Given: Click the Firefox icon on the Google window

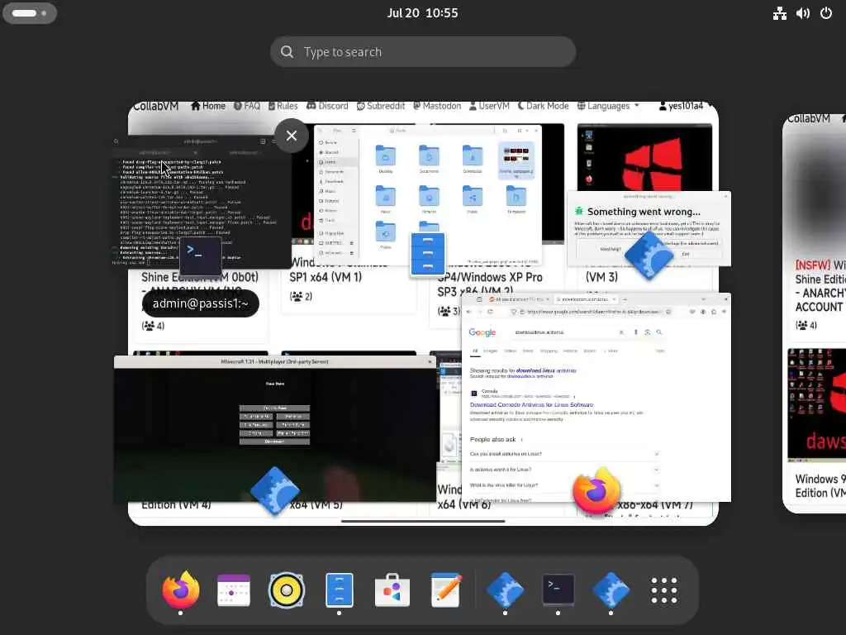Looking at the screenshot, I should point(596,490).
